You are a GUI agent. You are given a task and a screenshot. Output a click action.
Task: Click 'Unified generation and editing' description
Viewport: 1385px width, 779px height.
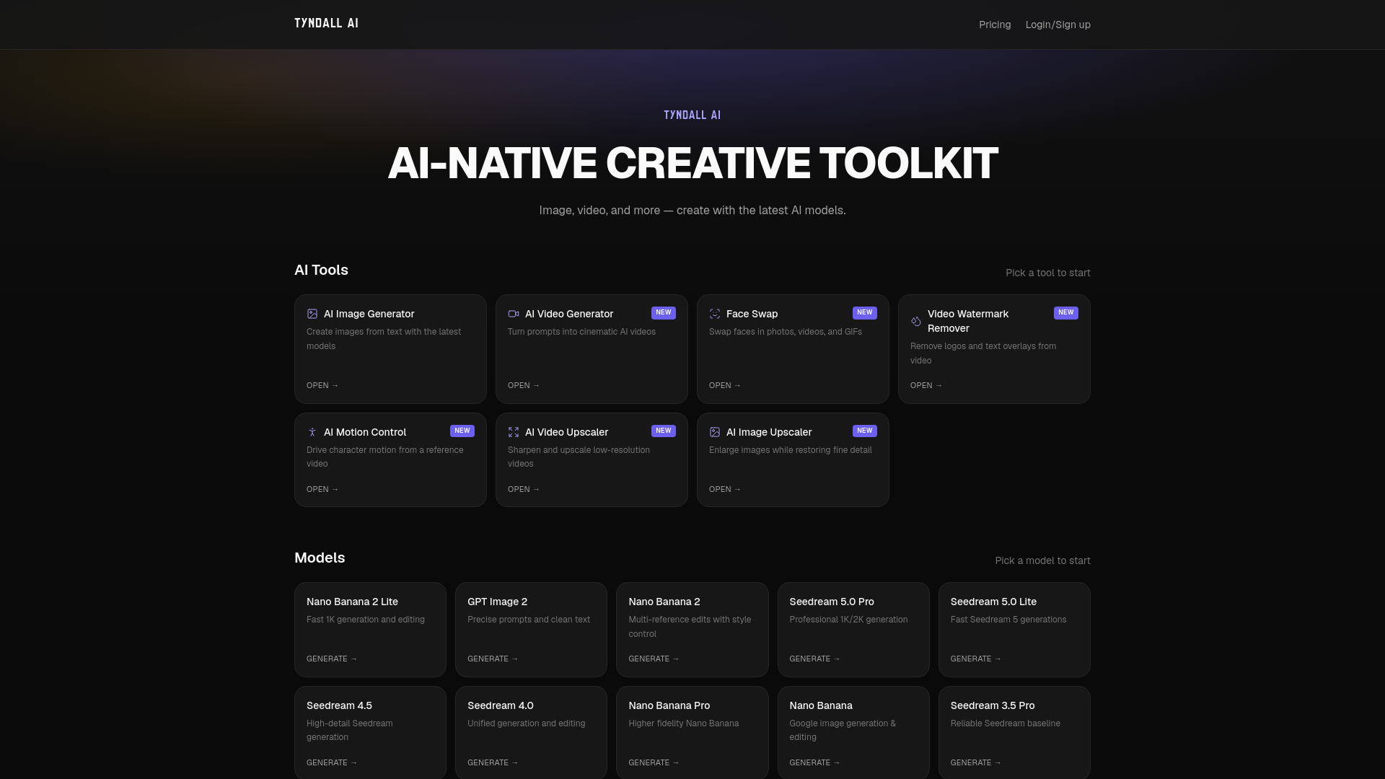pyautogui.click(x=527, y=723)
